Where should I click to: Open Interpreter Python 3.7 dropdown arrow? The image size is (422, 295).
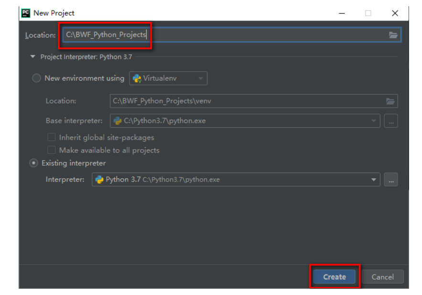(374, 180)
